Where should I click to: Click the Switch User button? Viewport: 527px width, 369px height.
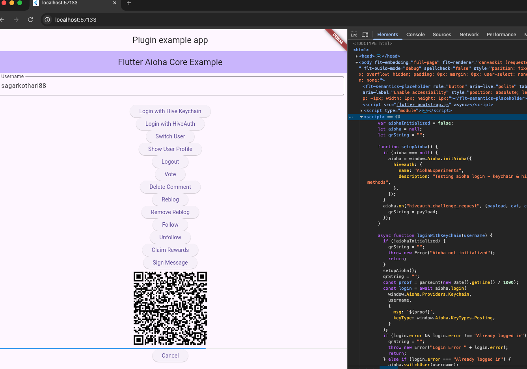(170, 136)
